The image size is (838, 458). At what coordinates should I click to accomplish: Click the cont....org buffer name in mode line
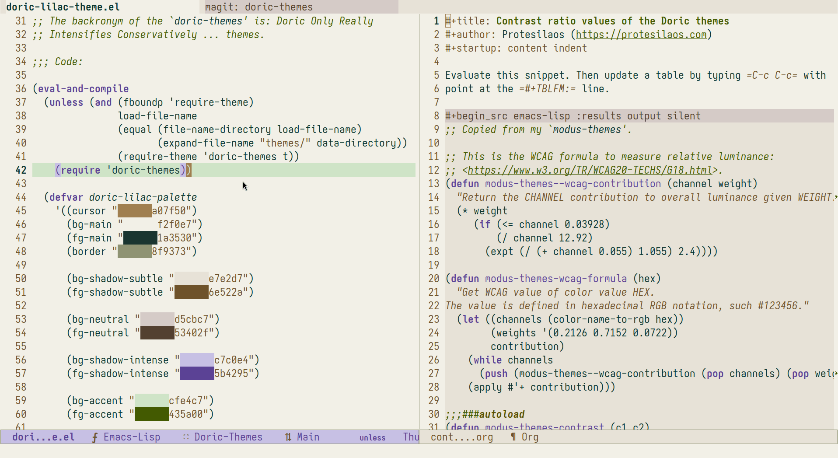click(x=461, y=437)
